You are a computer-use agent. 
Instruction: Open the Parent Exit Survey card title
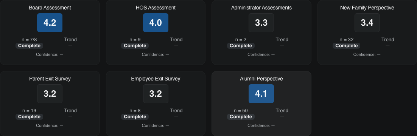tap(50, 79)
